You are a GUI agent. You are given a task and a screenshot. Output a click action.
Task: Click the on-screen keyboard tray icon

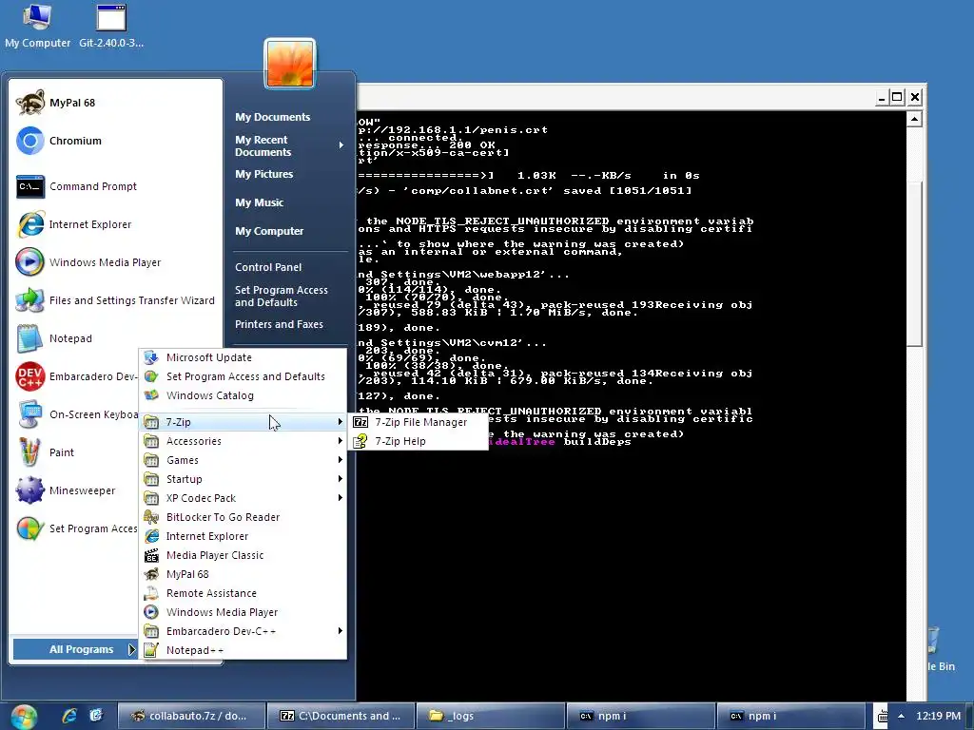coord(883,717)
